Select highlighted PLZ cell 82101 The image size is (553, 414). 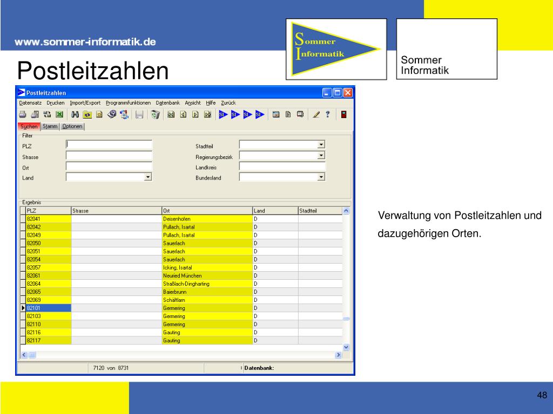pyautogui.click(x=48, y=308)
